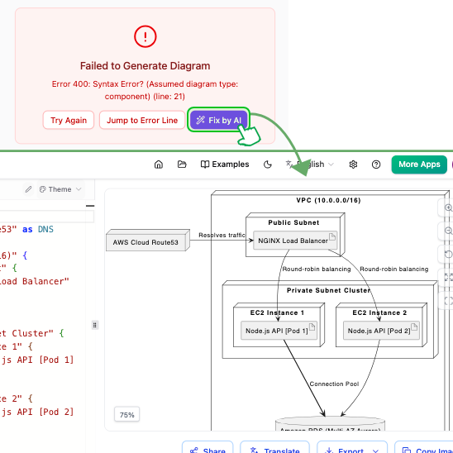Click the reset zoom rotate icon

[x=448, y=255]
